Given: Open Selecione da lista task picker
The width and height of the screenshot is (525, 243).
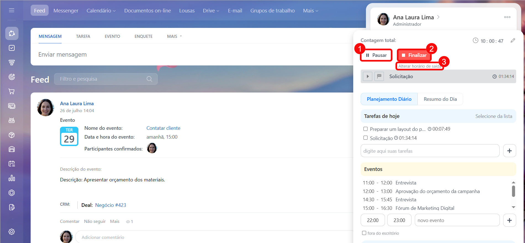Looking at the screenshot, I should point(494,116).
